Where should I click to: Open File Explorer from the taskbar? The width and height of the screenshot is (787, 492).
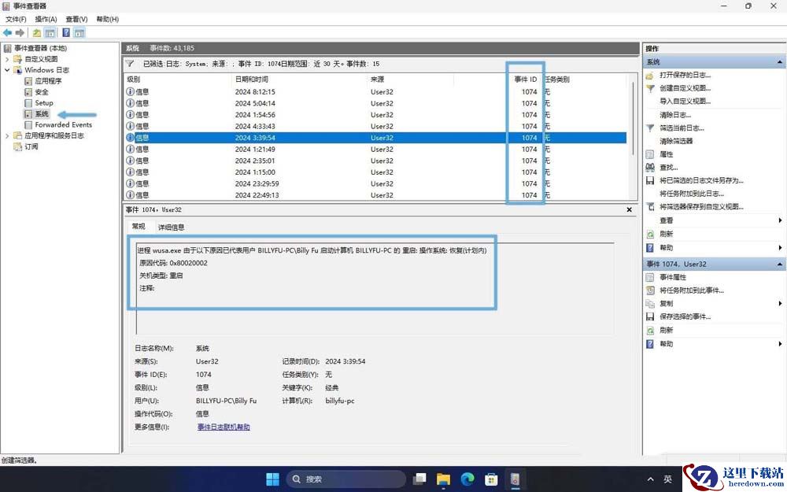443,479
